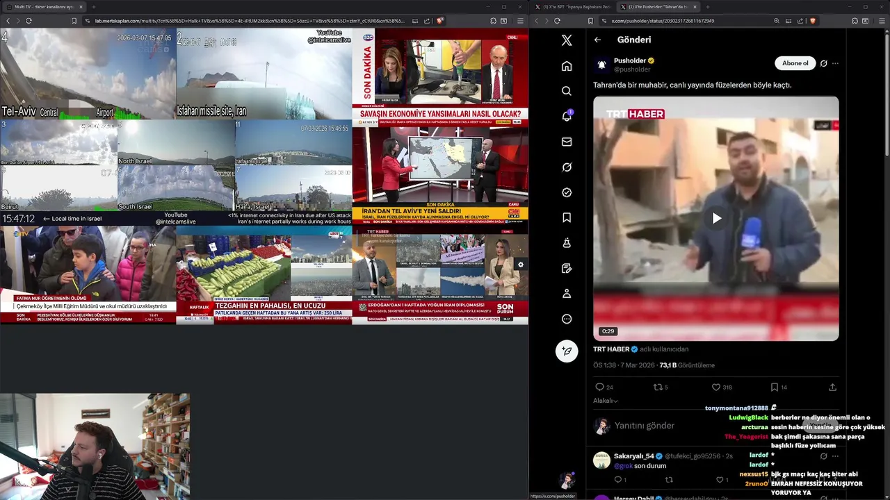Click the Brave shields icon in X window
This screenshot has height=500, width=890.
tap(812, 21)
